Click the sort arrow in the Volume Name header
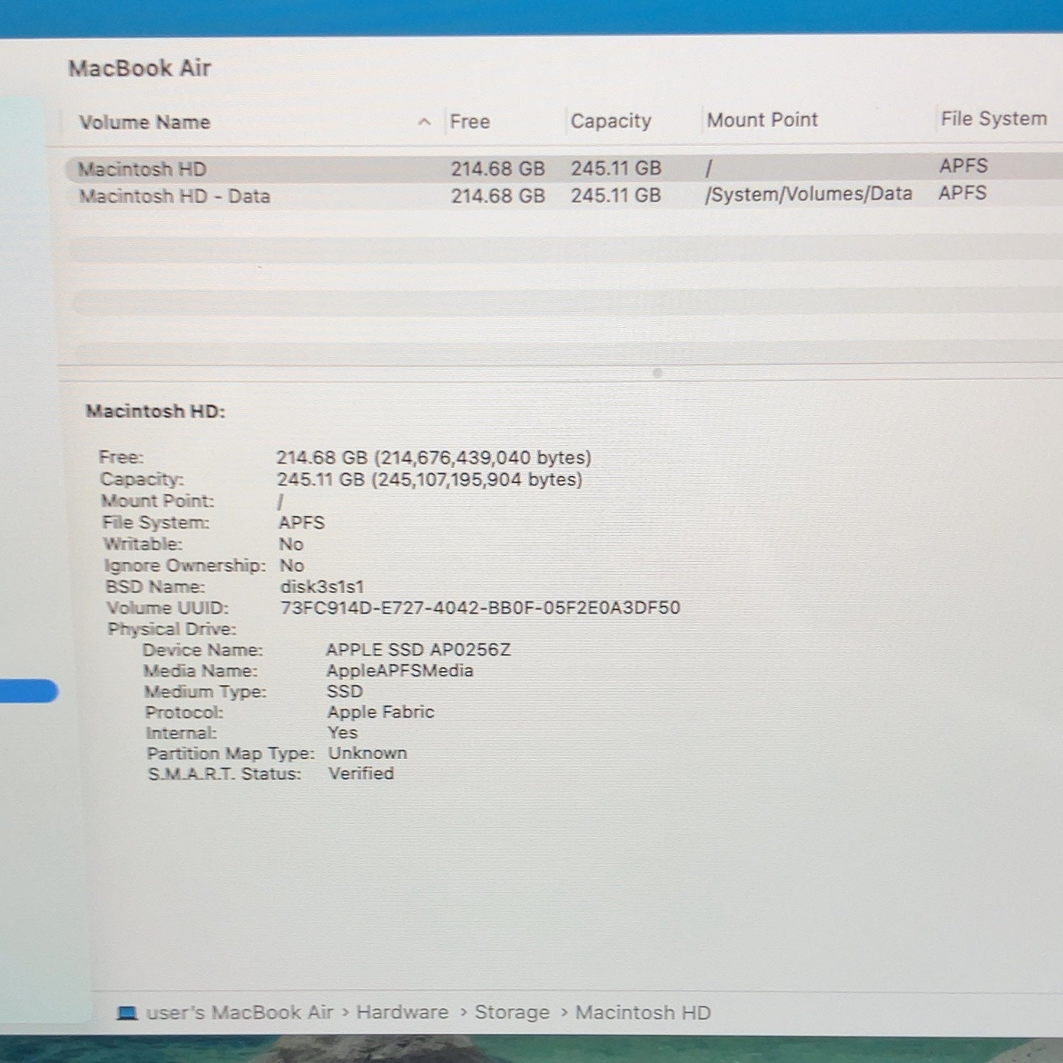This screenshot has height=1063, width=1063. point(424,122)
